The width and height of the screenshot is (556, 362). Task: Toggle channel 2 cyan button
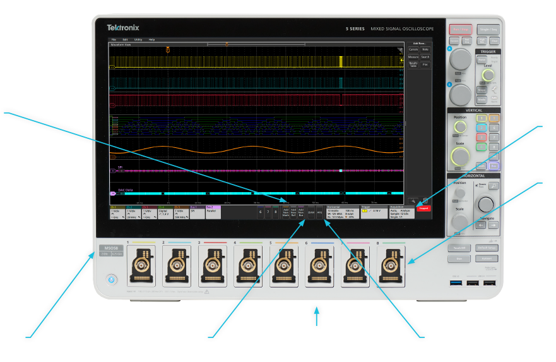pyautogui.click(x=482, y=128)
